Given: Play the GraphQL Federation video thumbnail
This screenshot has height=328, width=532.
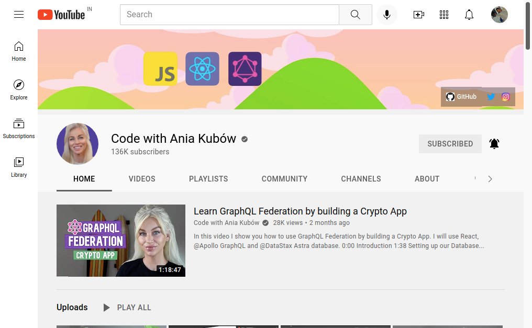Looking at the screenshot, I should pyautogui.click(x=121, y=241).
